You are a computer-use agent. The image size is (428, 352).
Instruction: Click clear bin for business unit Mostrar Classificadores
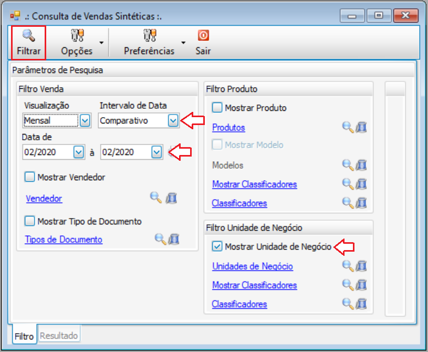(x=361, y=285)
